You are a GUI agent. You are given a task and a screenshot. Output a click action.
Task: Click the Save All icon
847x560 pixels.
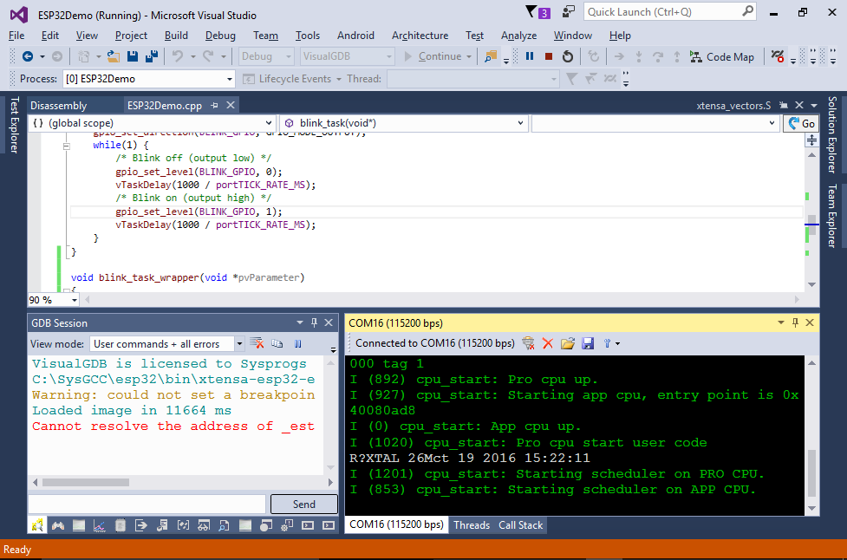point(152,56)
